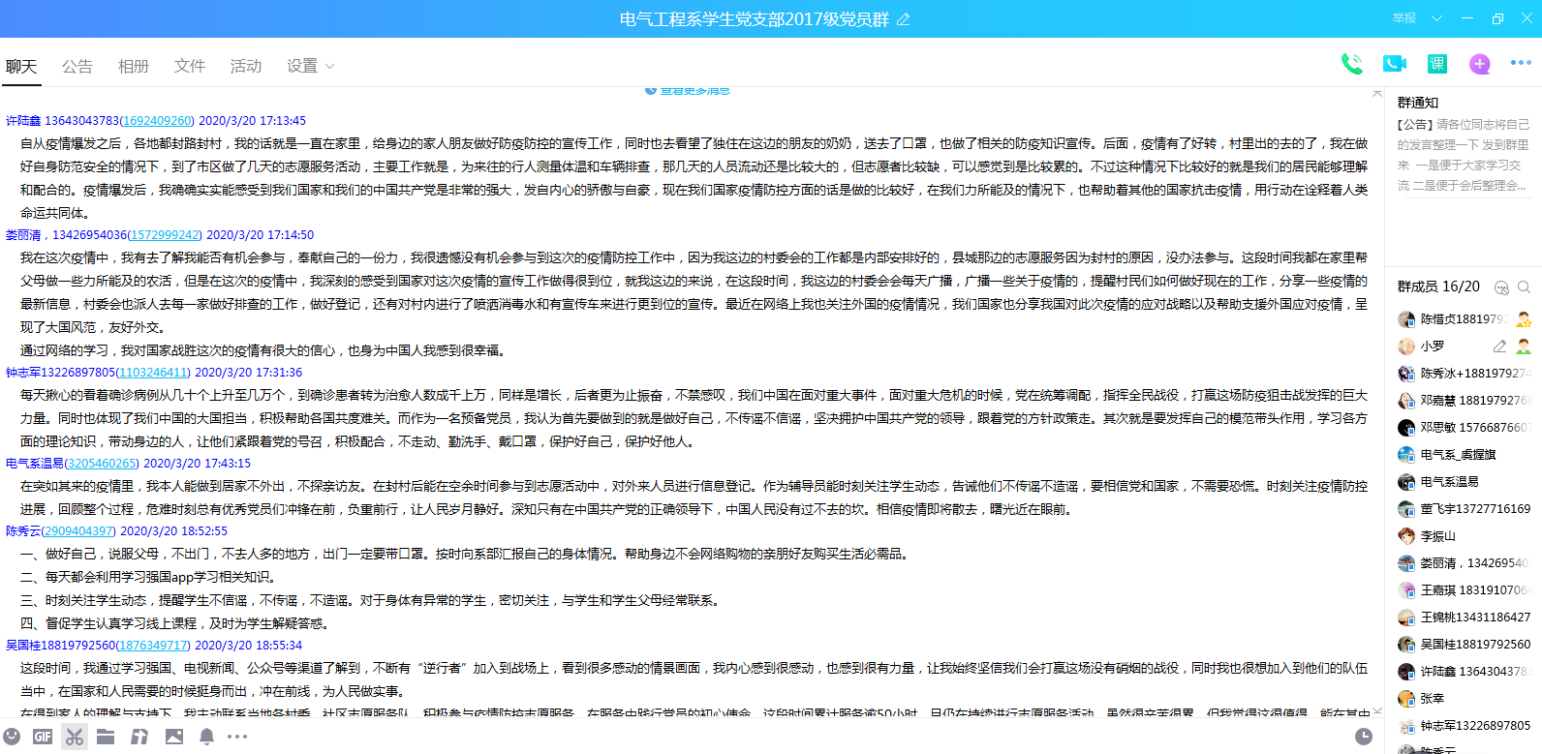Select the scissors screenshot tool
This screenshot has width=1542, height=754.
click(74, 737)
